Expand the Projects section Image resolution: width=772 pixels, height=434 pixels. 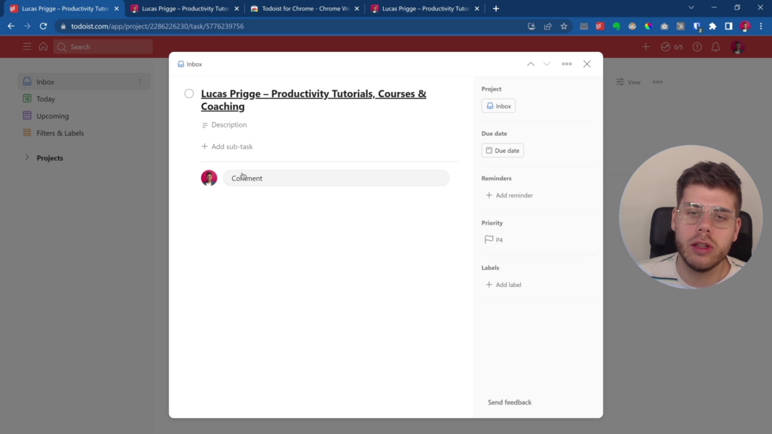tap(27, 157)
